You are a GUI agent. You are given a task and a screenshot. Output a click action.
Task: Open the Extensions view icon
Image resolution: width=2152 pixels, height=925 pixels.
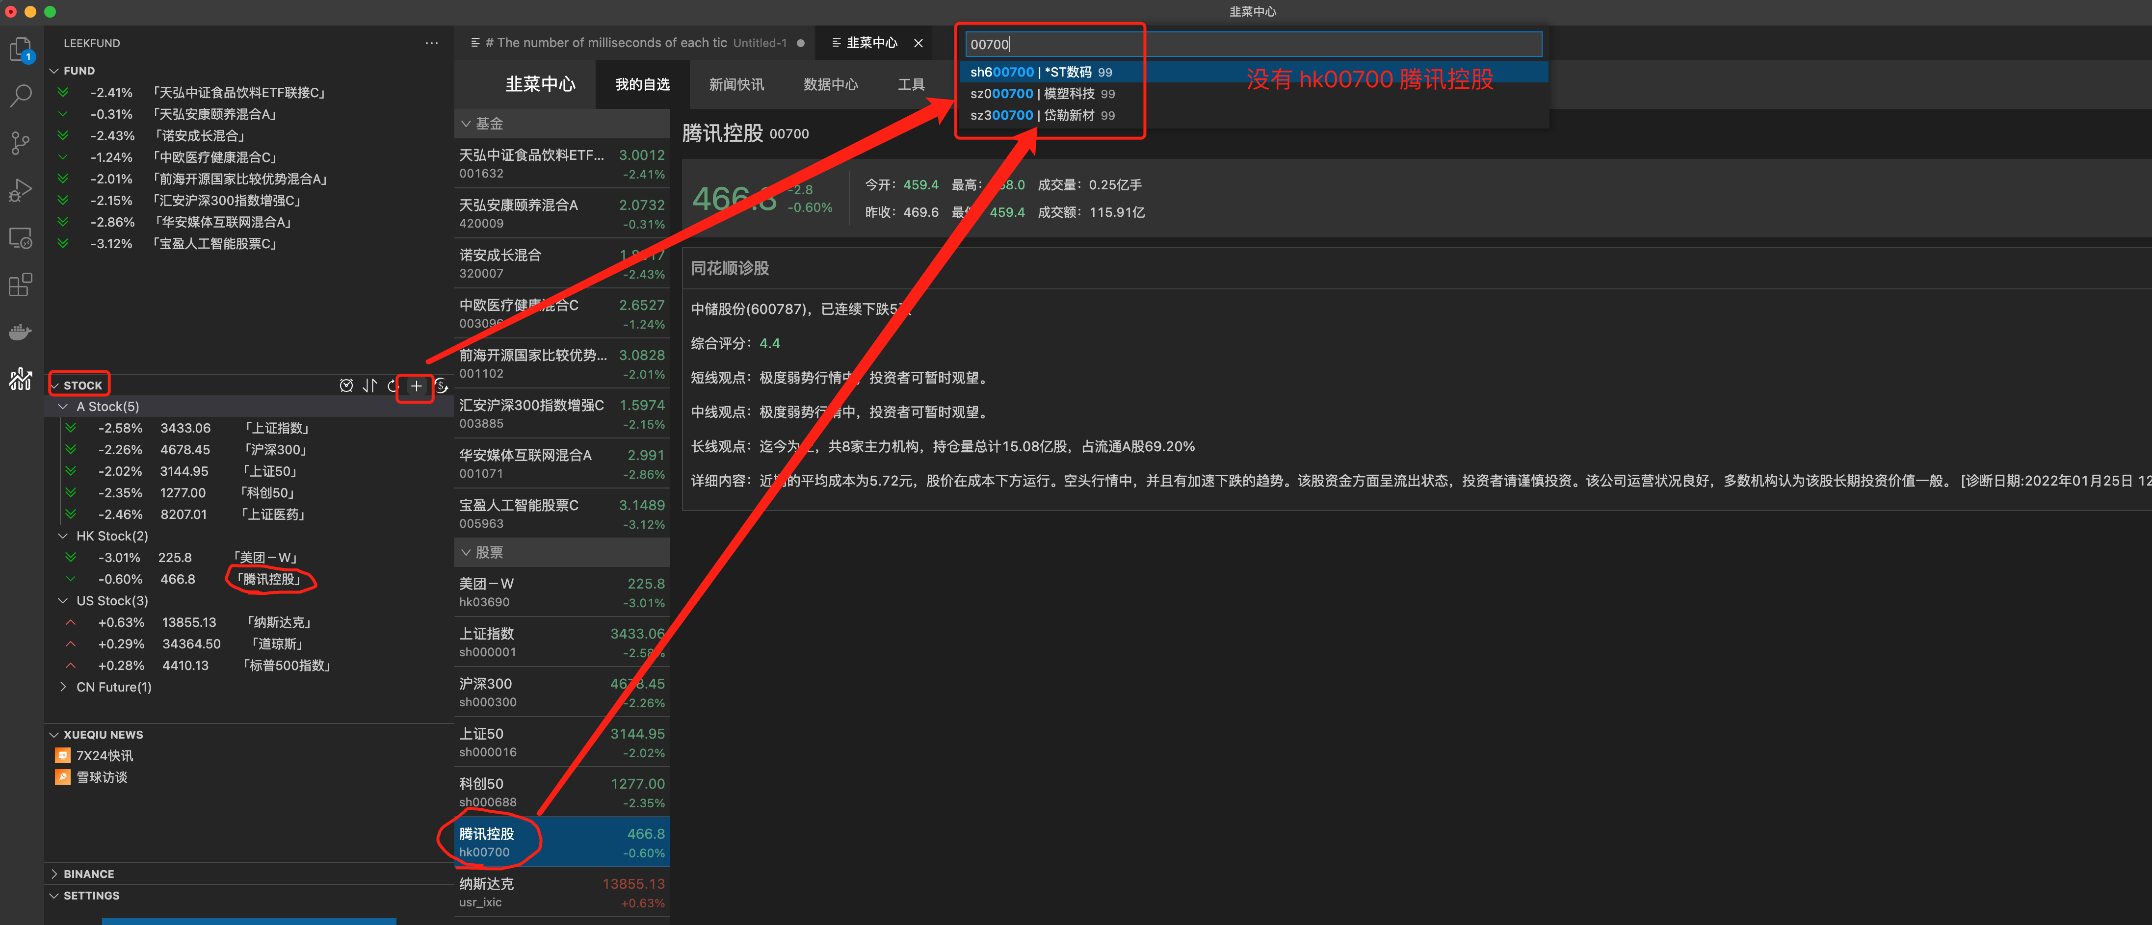point(20,284)
